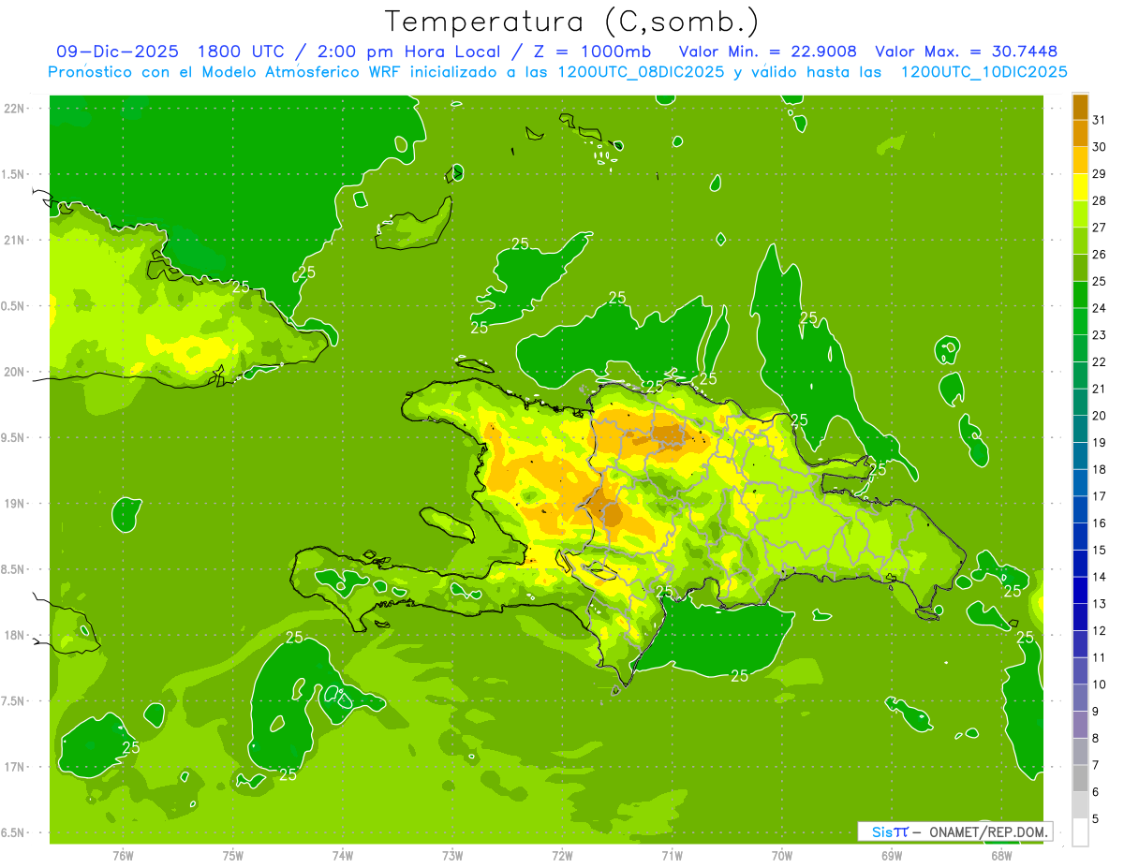The image size is (1124, 868).
Task: Click the "8.5N" latitude label
Action: 13,569
